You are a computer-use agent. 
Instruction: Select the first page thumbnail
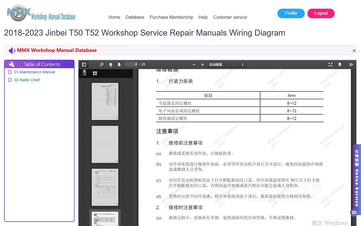point(105,101)
